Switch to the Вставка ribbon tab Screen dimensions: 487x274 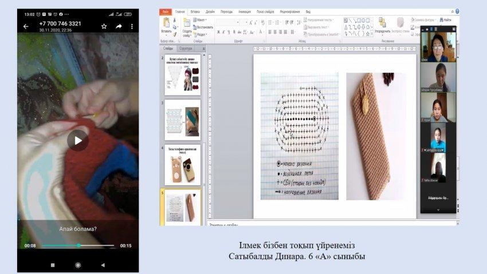coord(195,12)
